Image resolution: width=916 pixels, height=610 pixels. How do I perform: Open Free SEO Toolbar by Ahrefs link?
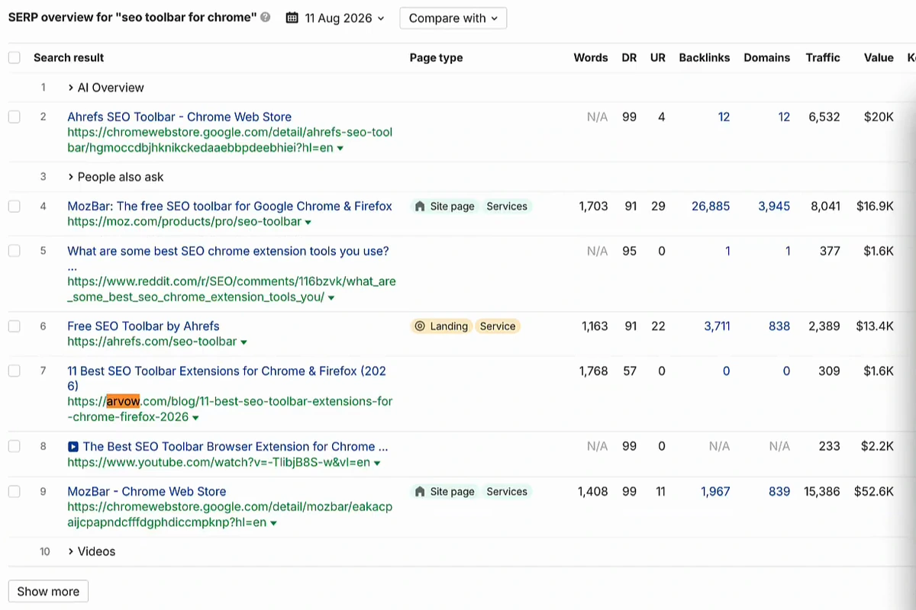(x=144, y=326)
